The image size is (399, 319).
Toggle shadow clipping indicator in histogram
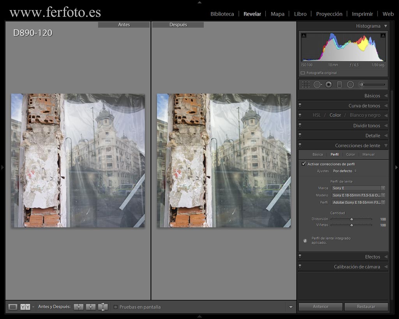point(304,35)
